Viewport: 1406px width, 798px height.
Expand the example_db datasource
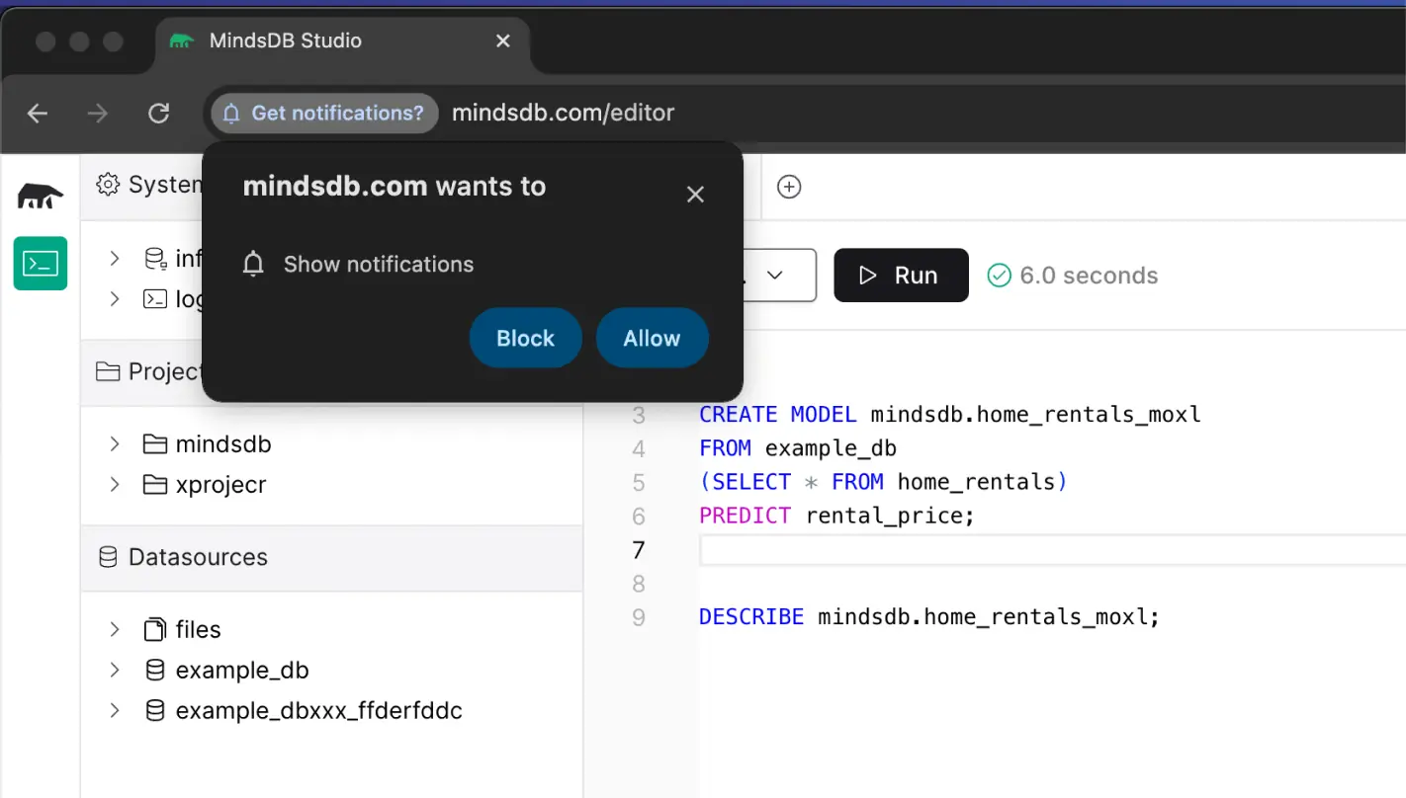click(115, 670)
